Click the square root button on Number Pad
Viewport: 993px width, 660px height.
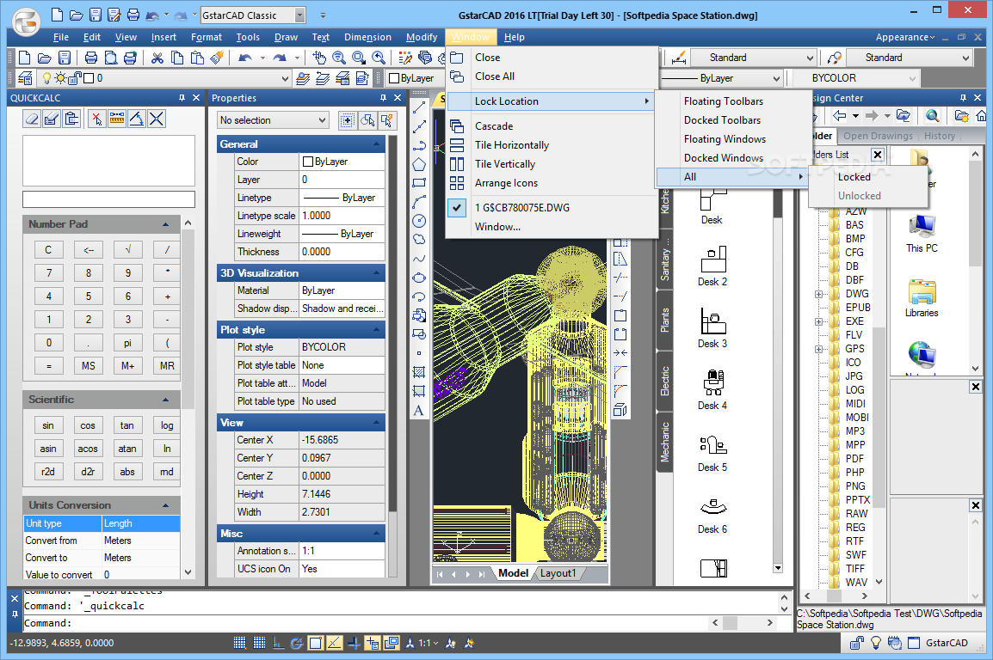click(x=127, y=249)
